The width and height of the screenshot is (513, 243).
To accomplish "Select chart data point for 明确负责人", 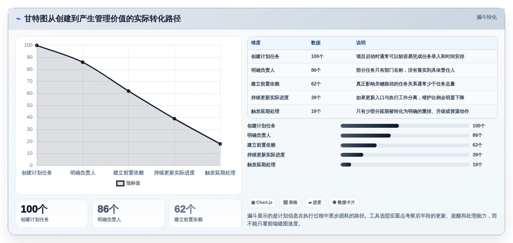I will coord(83,62).
